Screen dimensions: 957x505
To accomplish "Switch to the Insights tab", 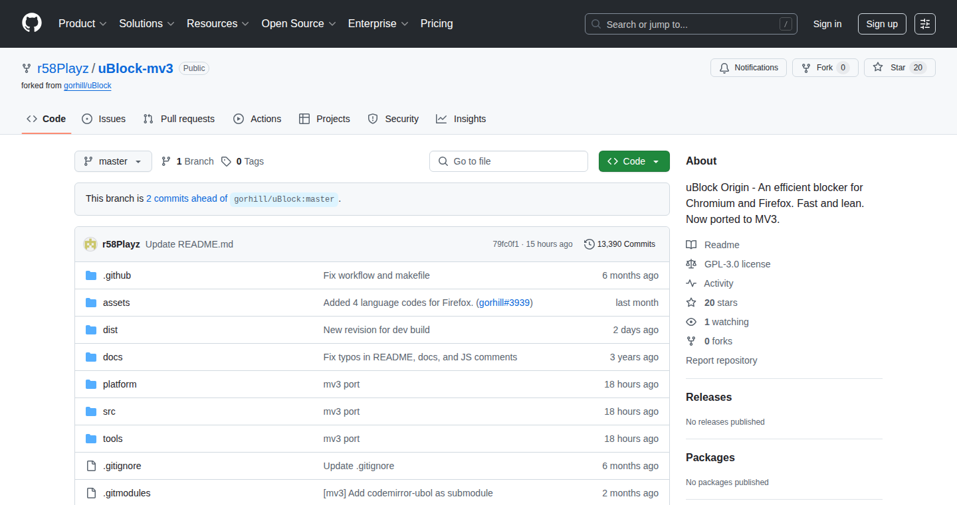I will tap(461, 119).
